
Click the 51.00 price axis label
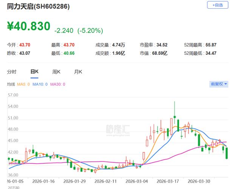tap(13, 118)
